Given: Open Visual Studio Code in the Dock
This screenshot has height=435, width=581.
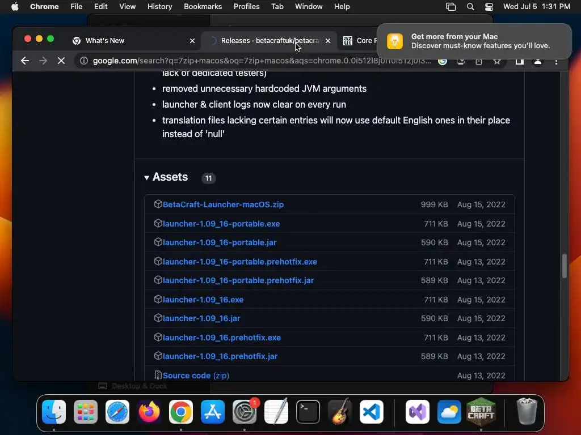Looking at the screenshot, I should tap(371, 411).
